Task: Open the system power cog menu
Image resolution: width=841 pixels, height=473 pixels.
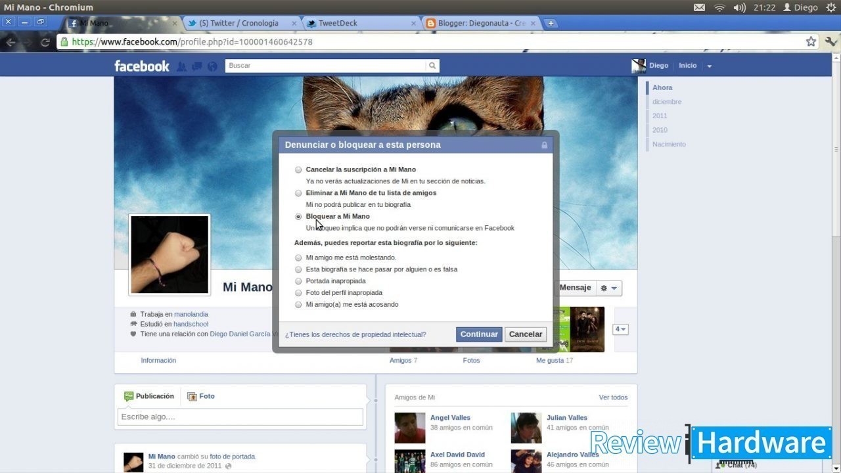Action: [x=831, y=7]
